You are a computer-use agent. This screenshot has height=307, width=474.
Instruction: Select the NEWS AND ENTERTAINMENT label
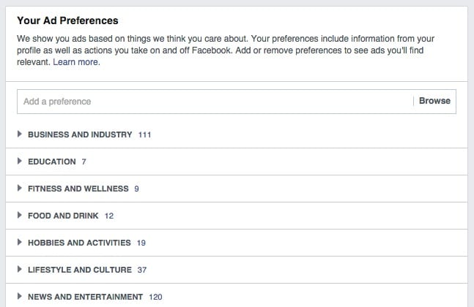tap(85, 297)
